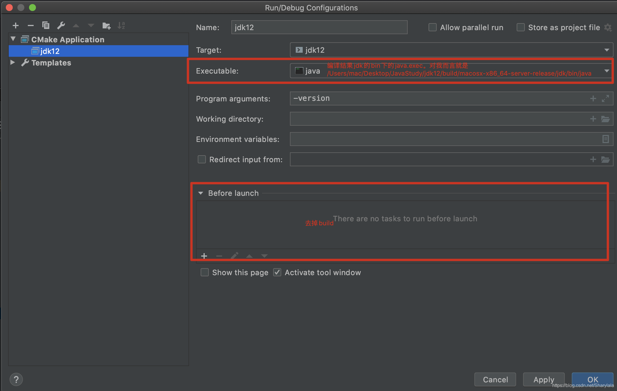Copy the selected configuration
The image size is (617, 391).
coord(46,26)
